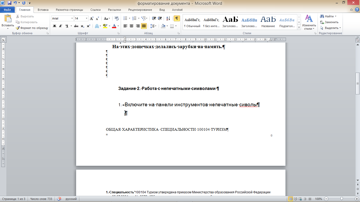Toggle subscript formatting
The height and width of the screenshot is (202, 360).
82,26
